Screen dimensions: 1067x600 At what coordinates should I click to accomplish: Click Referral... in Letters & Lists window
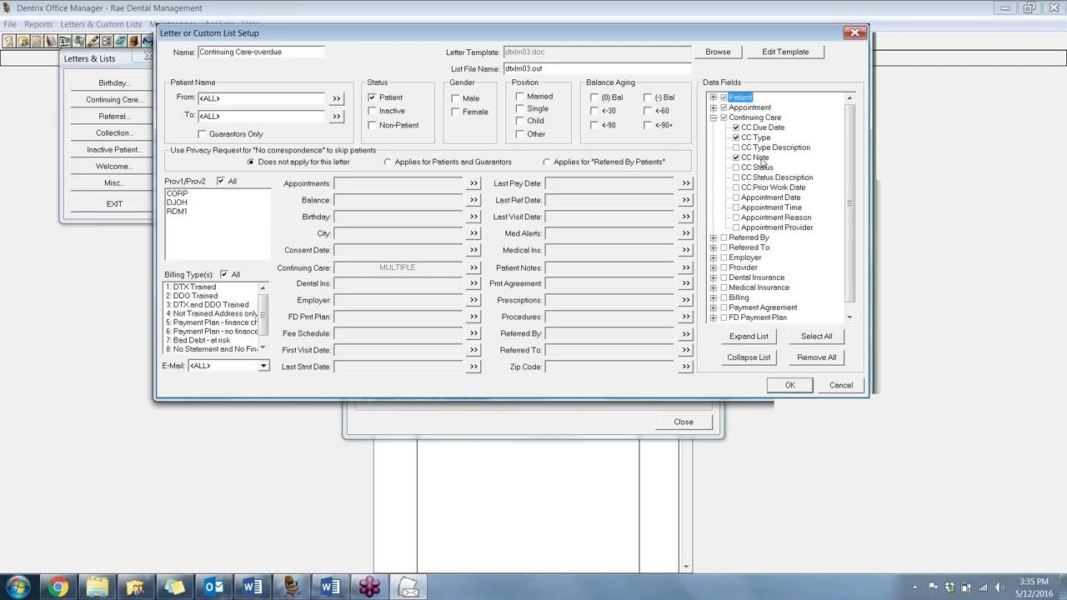tap(114, 117)
